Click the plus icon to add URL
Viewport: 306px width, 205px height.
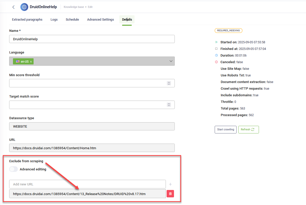click(x=170, y=184)
